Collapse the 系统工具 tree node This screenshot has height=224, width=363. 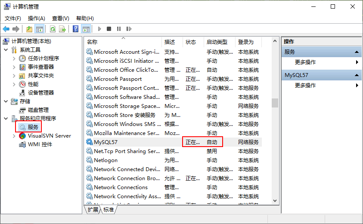pos(6,50)
